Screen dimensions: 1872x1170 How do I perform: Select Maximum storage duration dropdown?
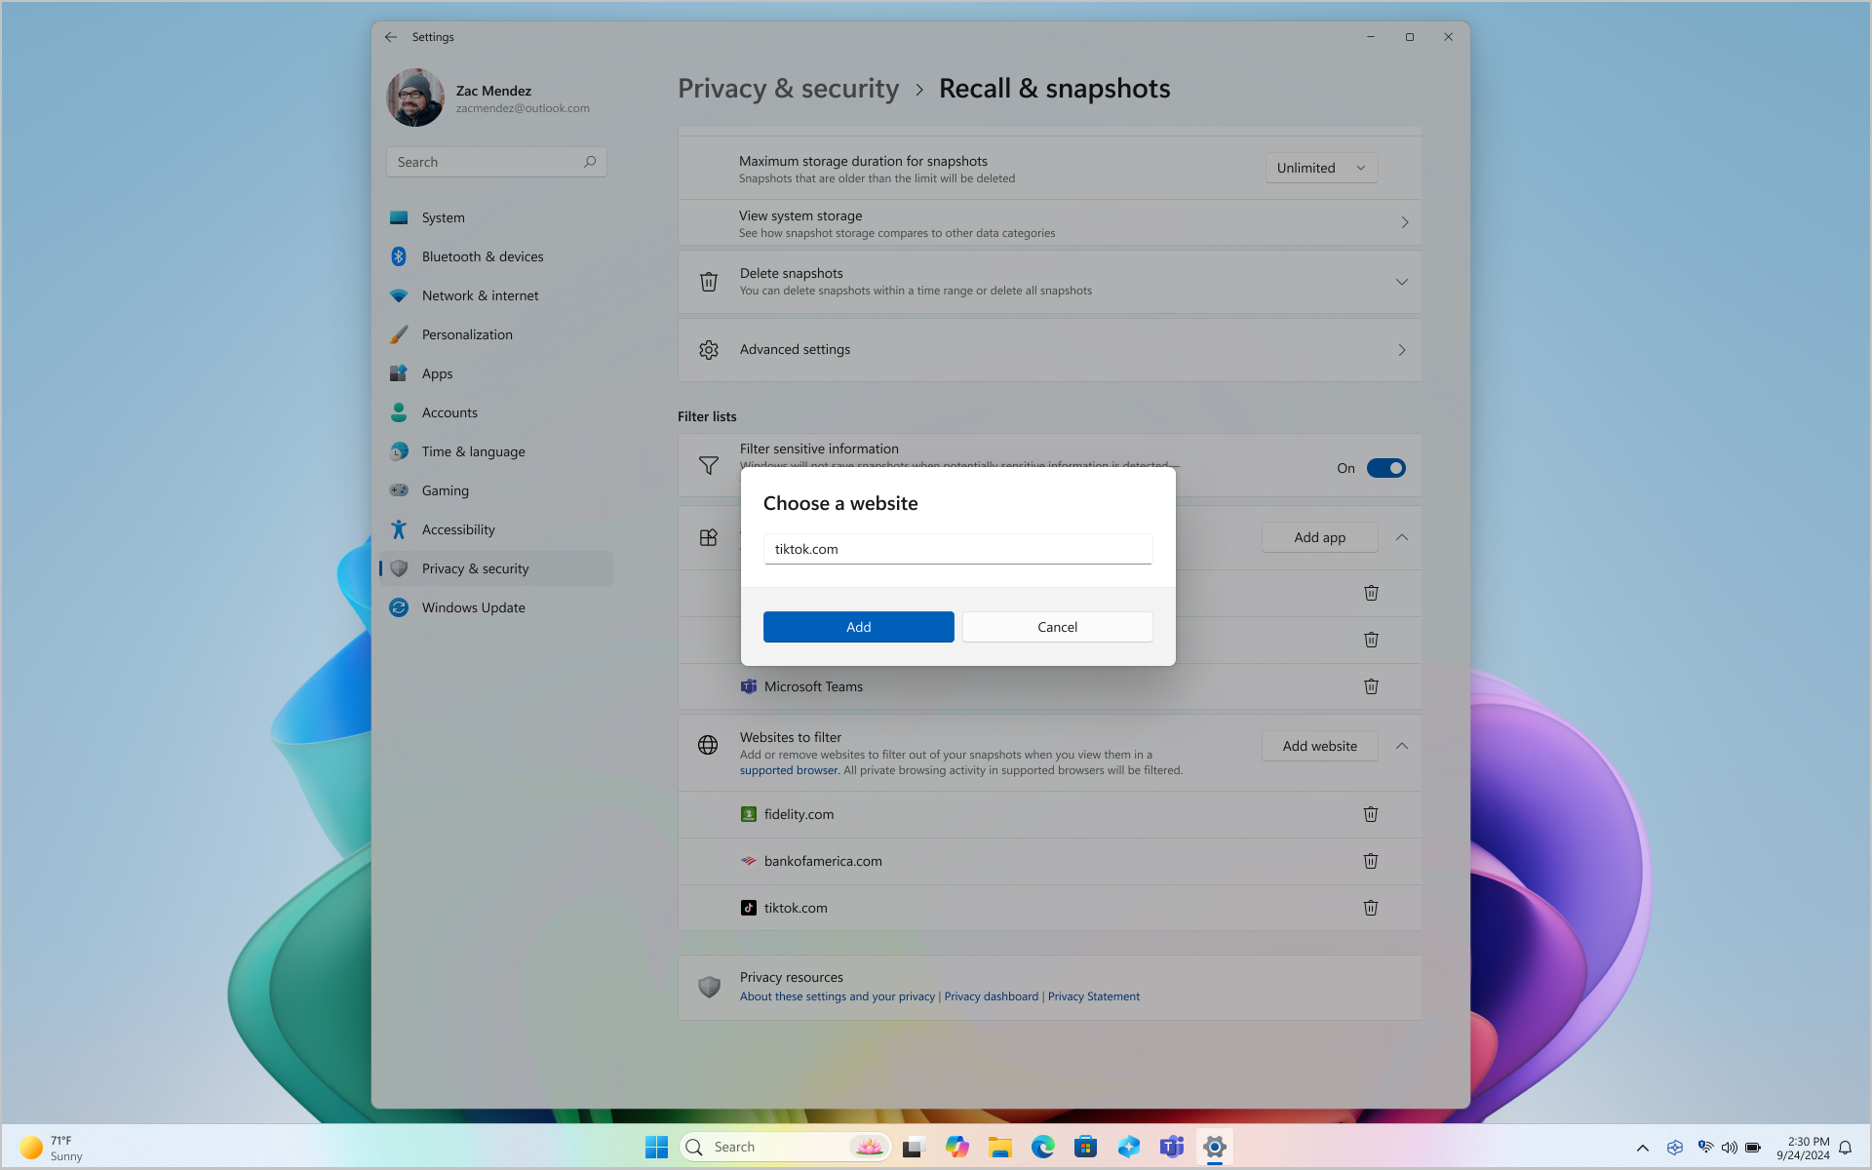[x=1319, y=167]
